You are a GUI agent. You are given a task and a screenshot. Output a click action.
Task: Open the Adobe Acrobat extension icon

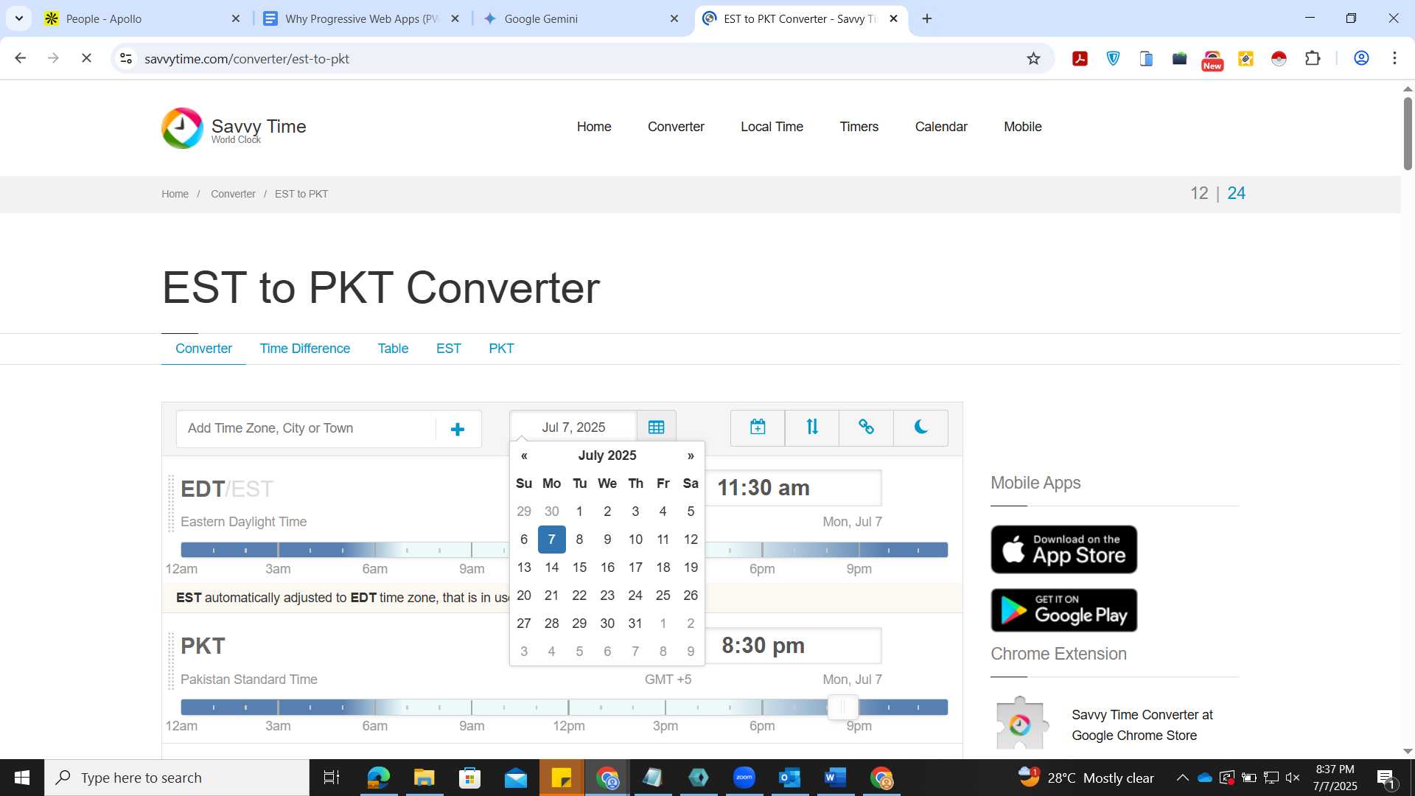click(x=1080, y=59)
